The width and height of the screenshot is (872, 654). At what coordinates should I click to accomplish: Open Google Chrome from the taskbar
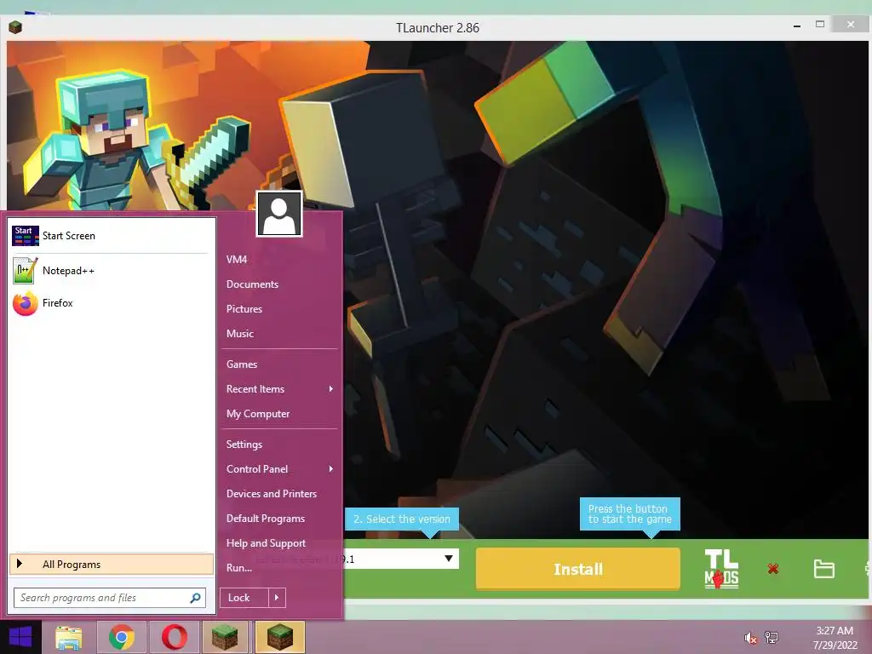coord(122,637)
